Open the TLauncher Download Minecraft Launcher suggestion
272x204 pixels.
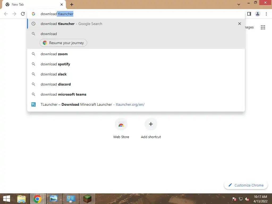136,104
